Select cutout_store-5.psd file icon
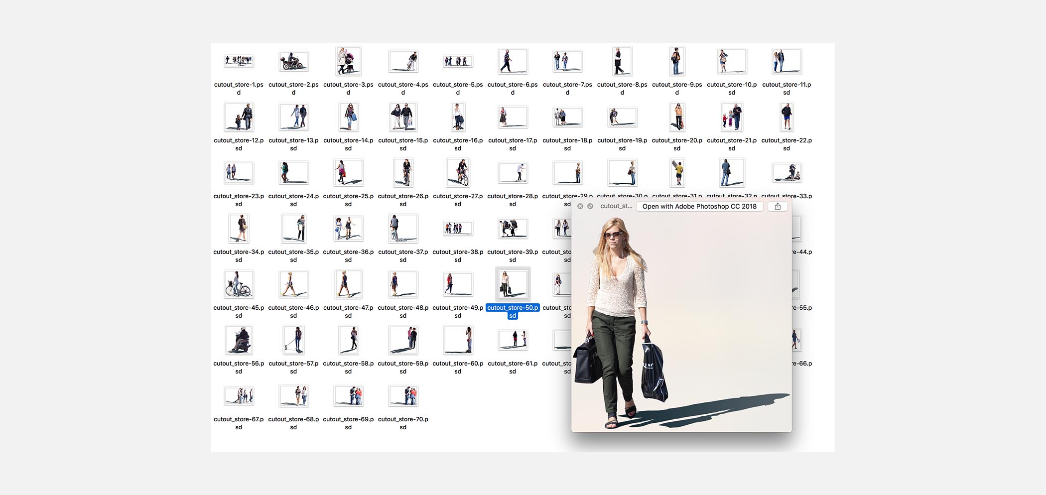The image size is (1046, 495). click(458, 61)
